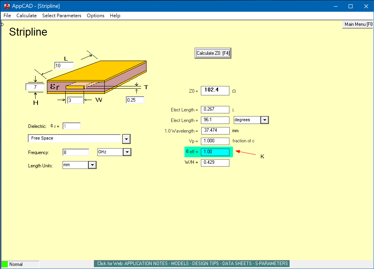The height and width of the screenshot is (269, 374).
Task: Click the length L input field
Action: pyautogui.click(x=64, y=65)
